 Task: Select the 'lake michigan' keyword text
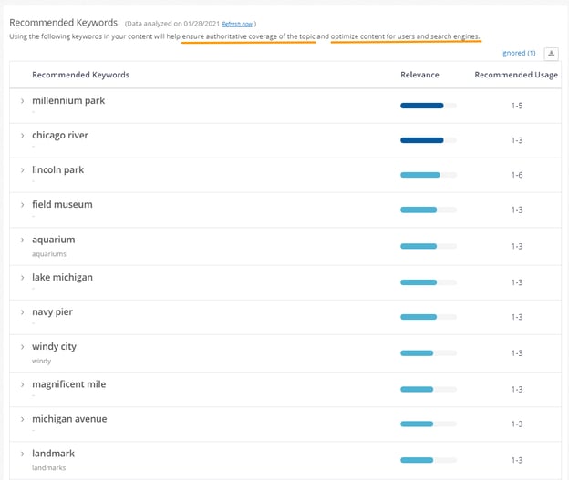pos(62,278)
